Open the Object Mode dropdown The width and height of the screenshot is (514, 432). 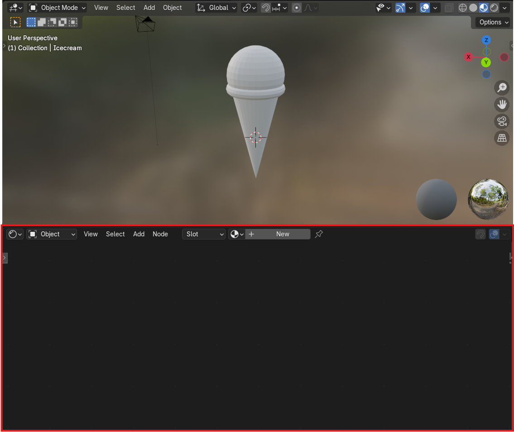coord(58,8)
